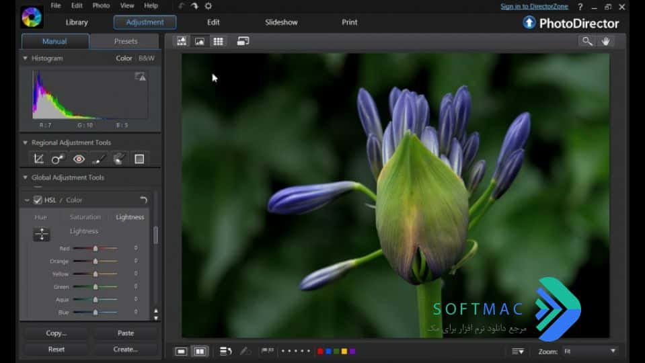This screenshot has width=645, height=363.
Task: Select the Adjustment Selection tool
Action: 119,159
